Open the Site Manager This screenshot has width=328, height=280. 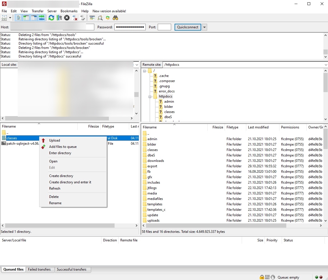click(x=4, y=18)
